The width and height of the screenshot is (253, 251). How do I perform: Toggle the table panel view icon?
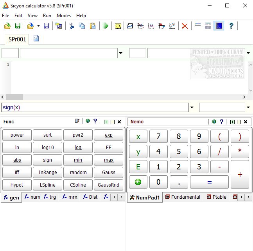pyautogui.click(x=208, y=26)
